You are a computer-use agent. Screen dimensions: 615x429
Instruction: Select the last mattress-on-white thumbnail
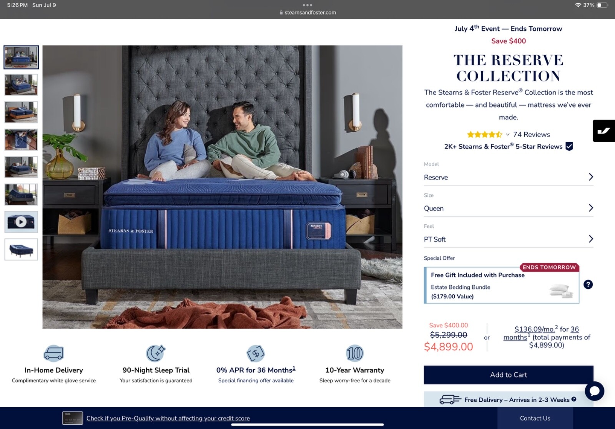21,250
